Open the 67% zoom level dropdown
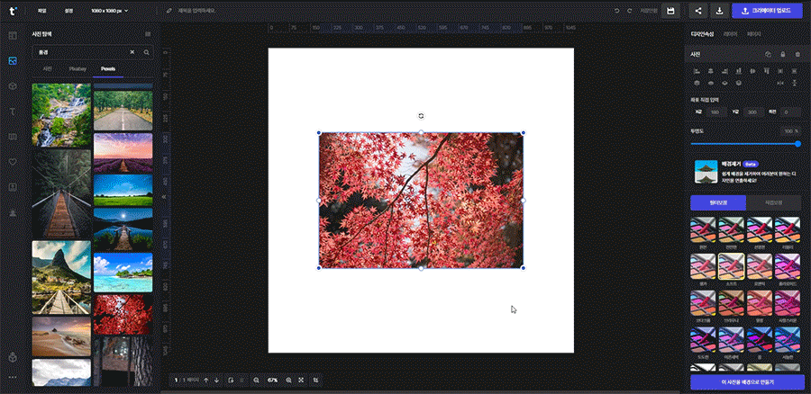This screenshot has width=811, height=394. pos(272,381)
